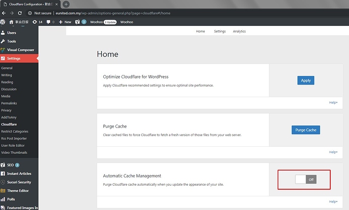Click New in the admin bar

point(65,22)
